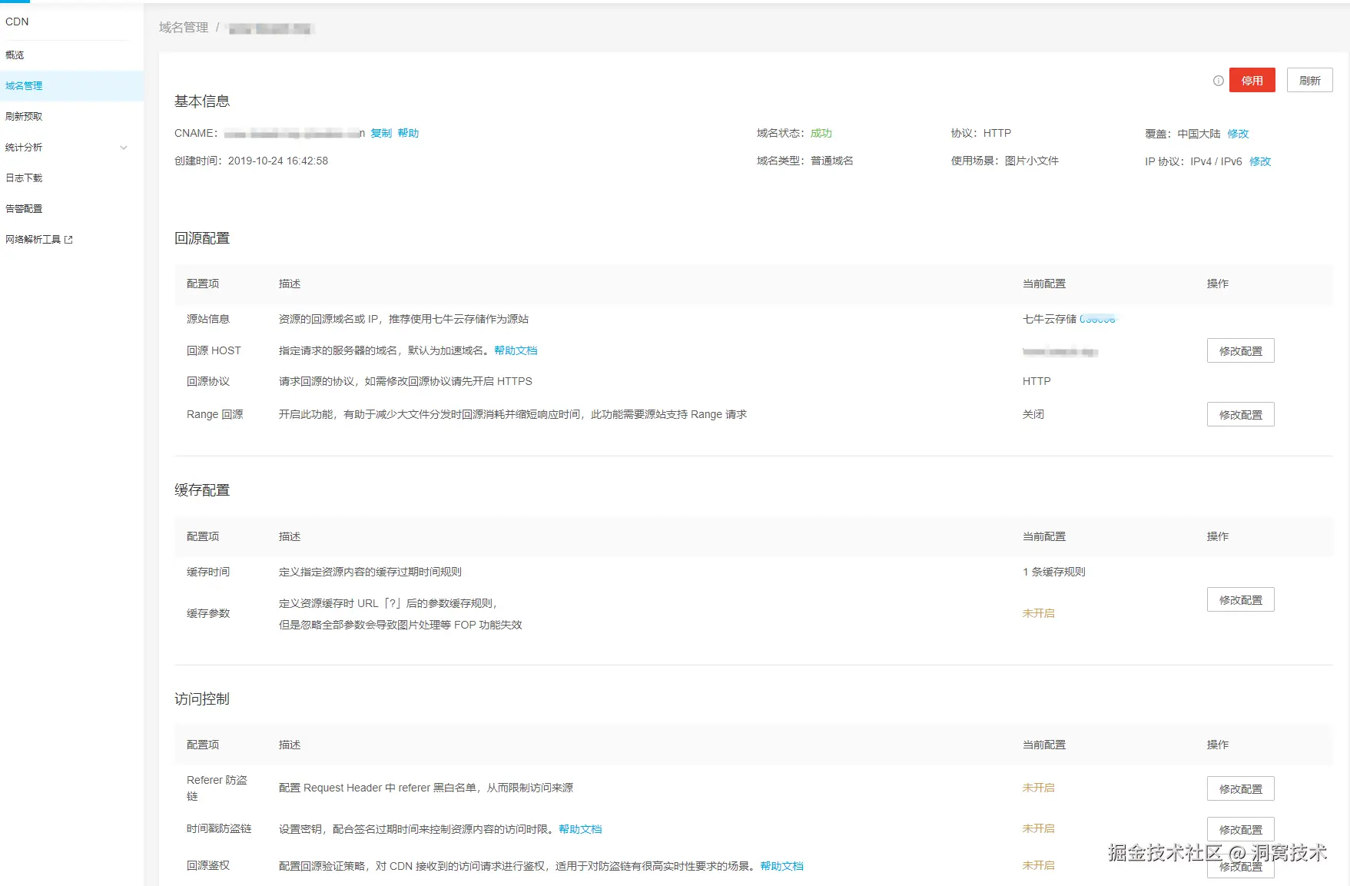Open 帮助文档 link in 时间戳防盗链 row
Viewport: 1350px width, 886px height.
point(580,829)
